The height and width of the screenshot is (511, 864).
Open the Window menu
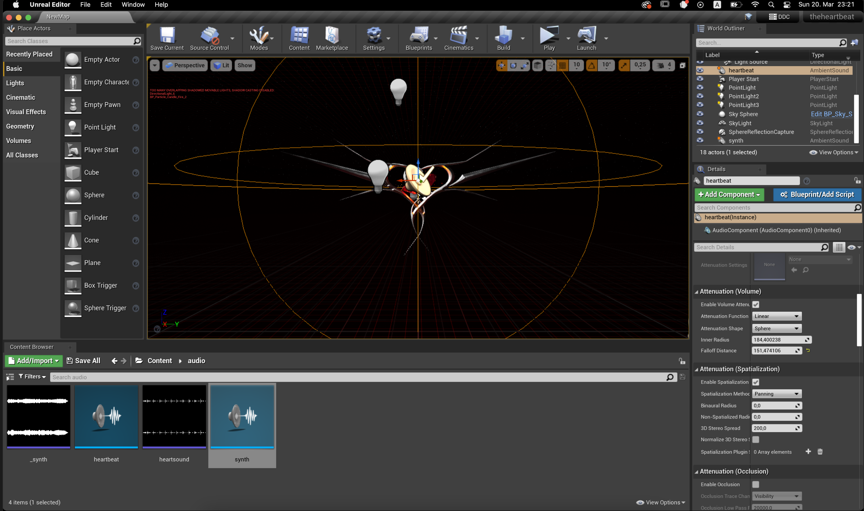(x=133, y=4)
